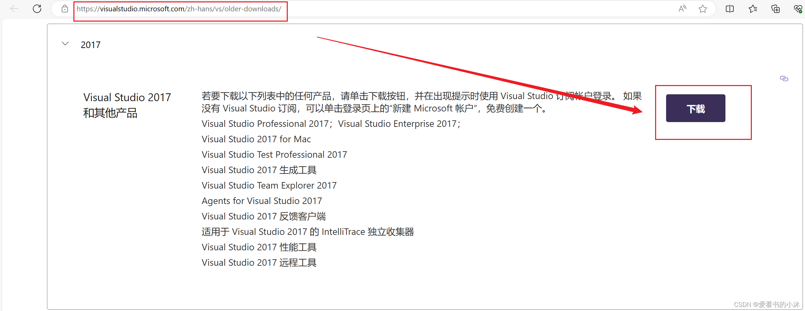Click the 2017 section heading
This screenshot has width=805, height=311.
coord(91,45)
